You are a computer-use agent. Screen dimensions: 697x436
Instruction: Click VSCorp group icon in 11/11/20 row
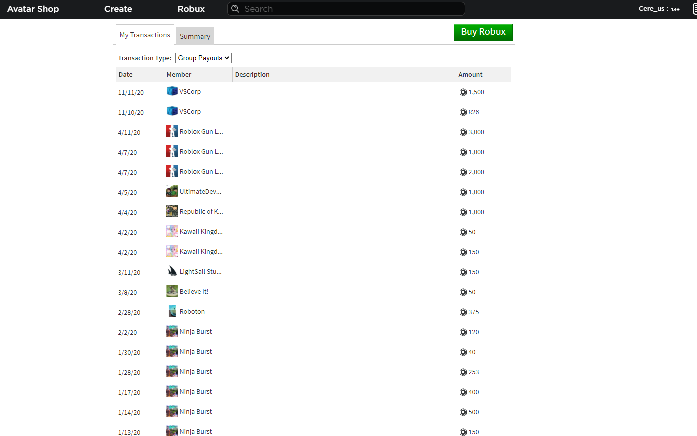click(x=172, y=91)
